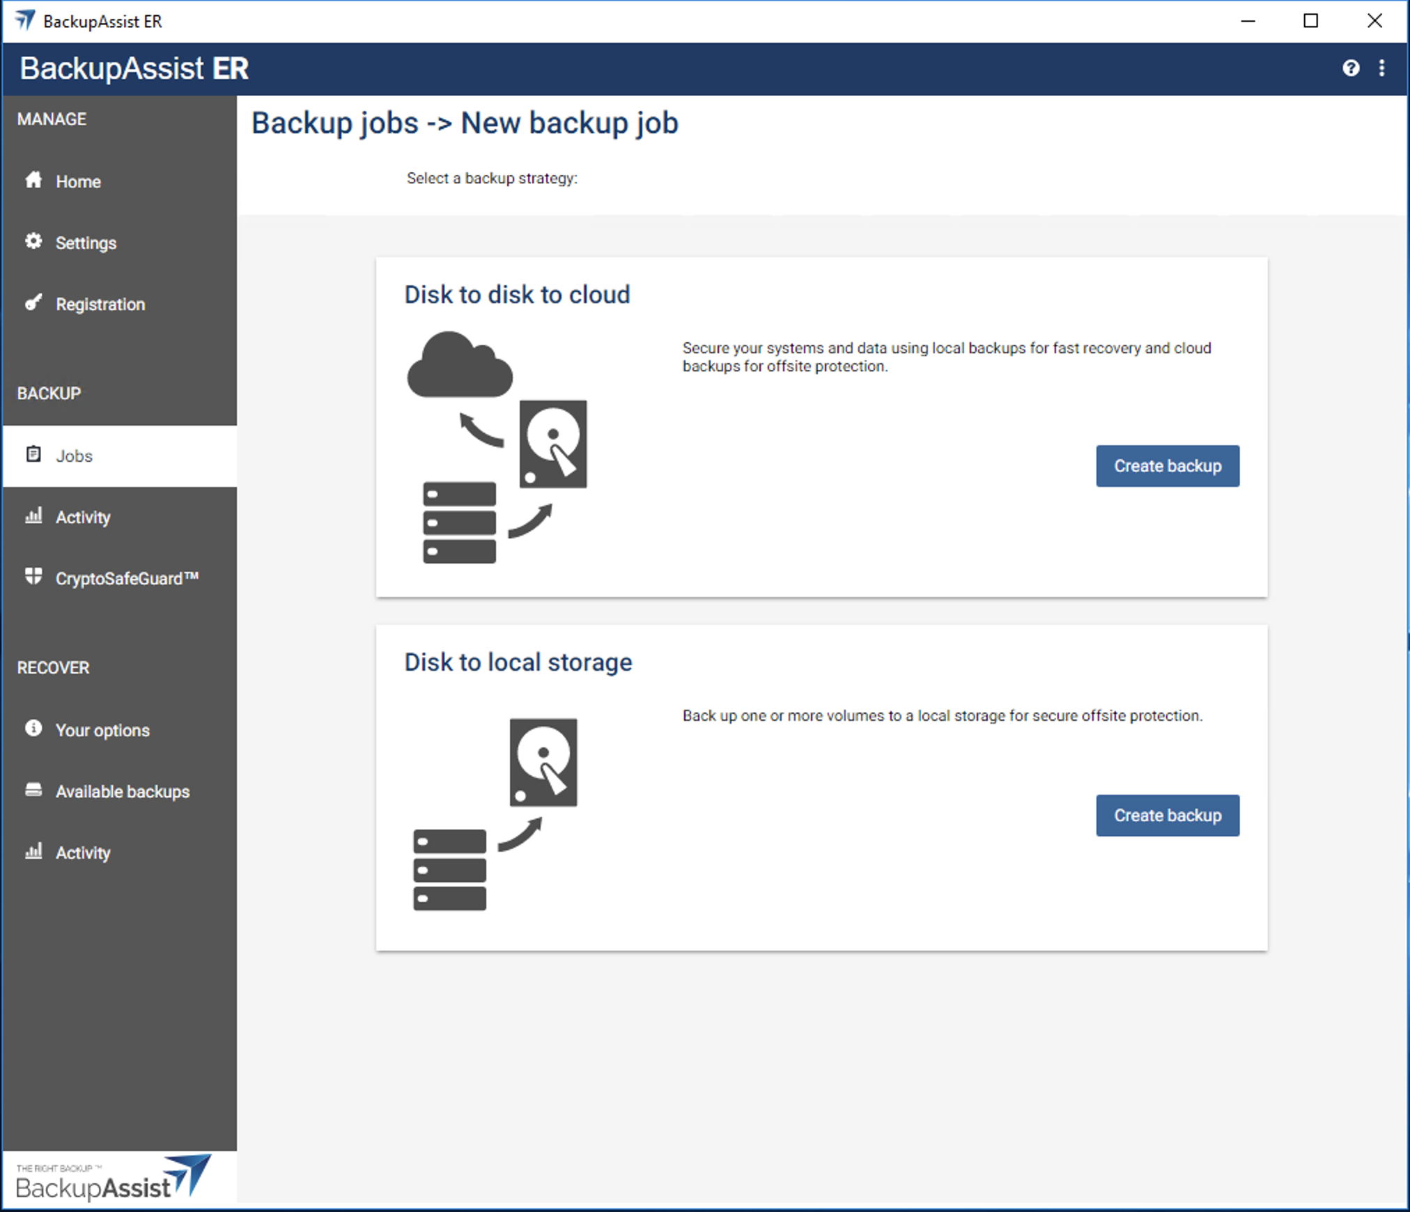Click the MANAGE section heading
The height and width of the screenshot is (1212, 1410).
click(x=52, y=119)
